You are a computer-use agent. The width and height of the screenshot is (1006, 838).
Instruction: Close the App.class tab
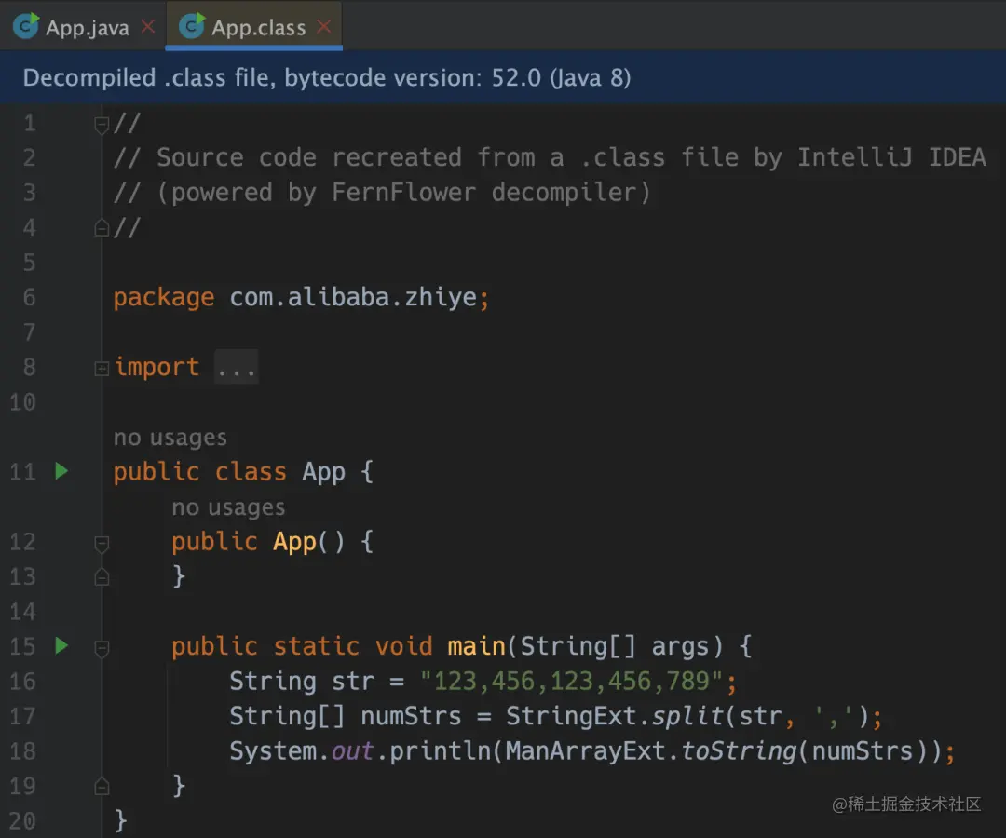pos(325,26)
